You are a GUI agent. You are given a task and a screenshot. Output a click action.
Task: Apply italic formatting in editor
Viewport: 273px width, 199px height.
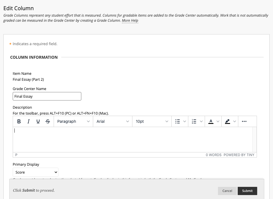29,121
